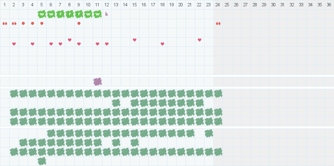The image size is (334, 166).
Task: Select the purple 'k' marker on day 12
Action: (107, 14)
